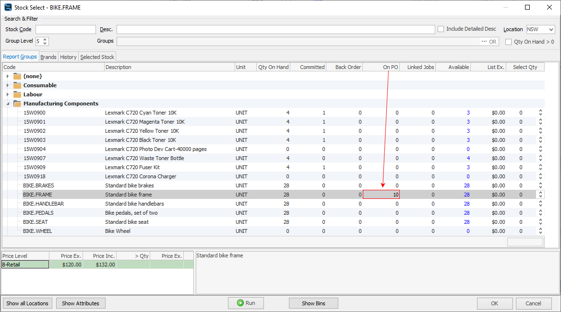The width and height of the screenshot is (561, 312).
Task: Select the BIKE.WHEEL stock row
Action: 37,231
